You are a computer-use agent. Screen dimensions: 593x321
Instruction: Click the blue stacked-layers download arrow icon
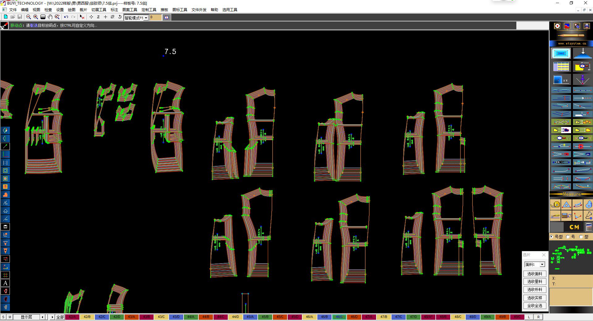[582, 53]
